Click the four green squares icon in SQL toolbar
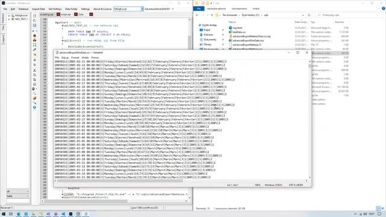The width and height of the screenshot is (386, 217). pyautogui.click(x=34, y=45)
